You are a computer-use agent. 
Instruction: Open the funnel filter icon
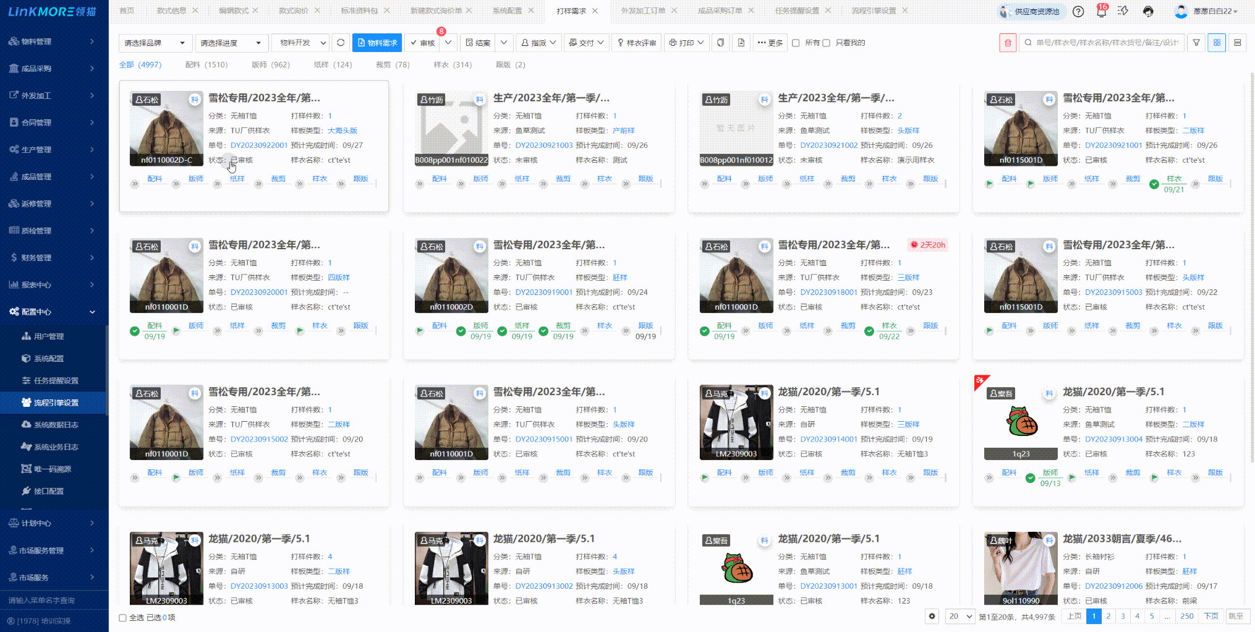coord(1196,43)
